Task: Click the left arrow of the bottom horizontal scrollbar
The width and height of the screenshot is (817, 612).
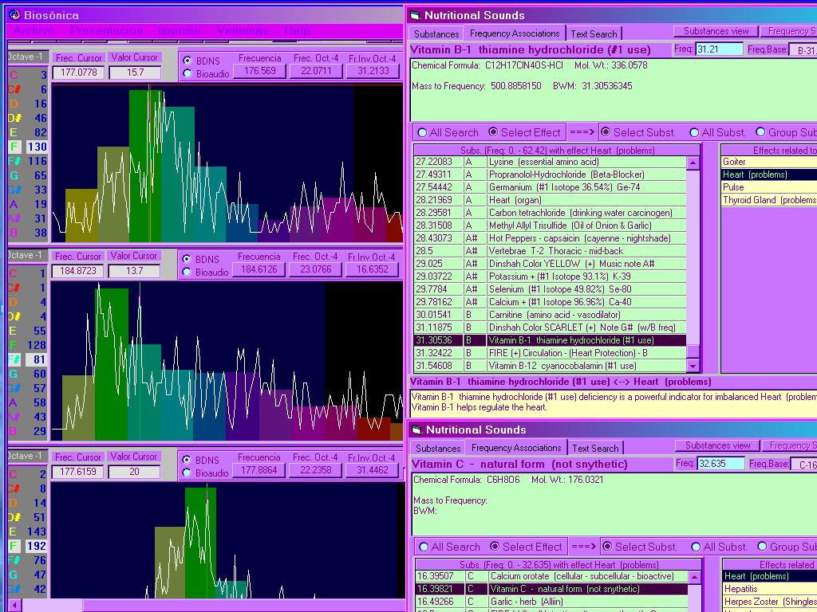Action: point(14,605)
